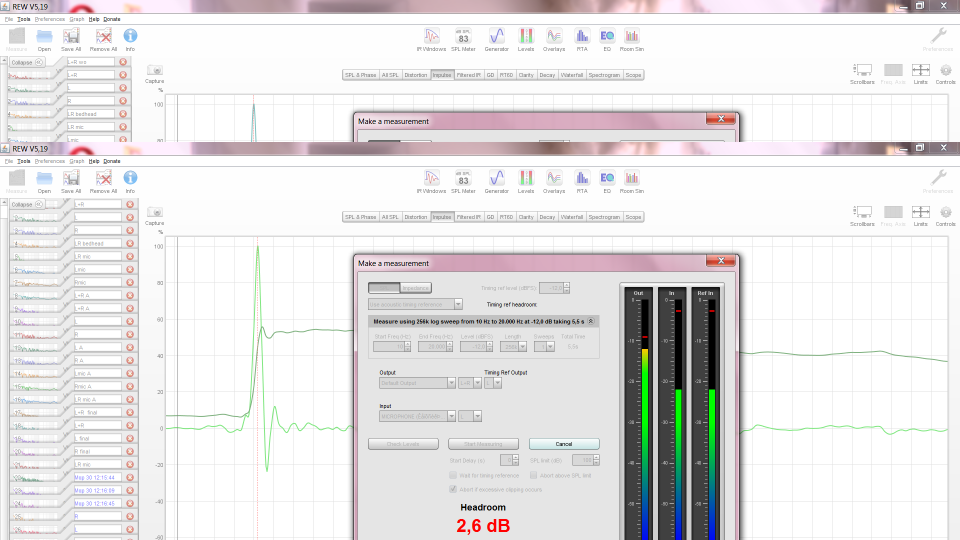Toggle 'Abort above SPL limit' checkbox
This screenshot has height=540, width=960.
click(533, 475)
